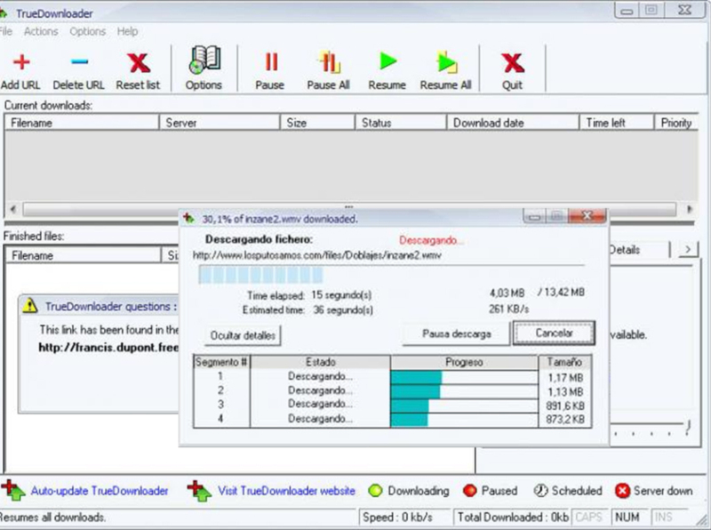Sort current downloads by Status column
Image resolution: width=711 pixels, height=530 pixels.
tap(402, 123)
